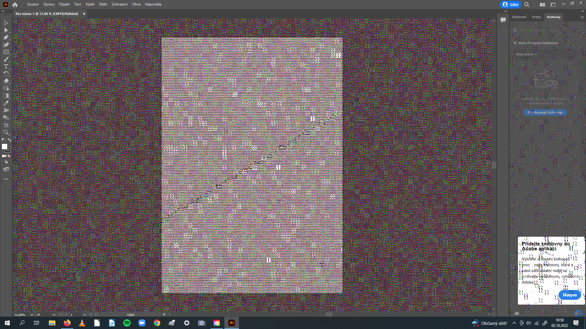This screenshot has width=586, height=329.
Task: Open the Efekt menu
Action: point(103,4)
